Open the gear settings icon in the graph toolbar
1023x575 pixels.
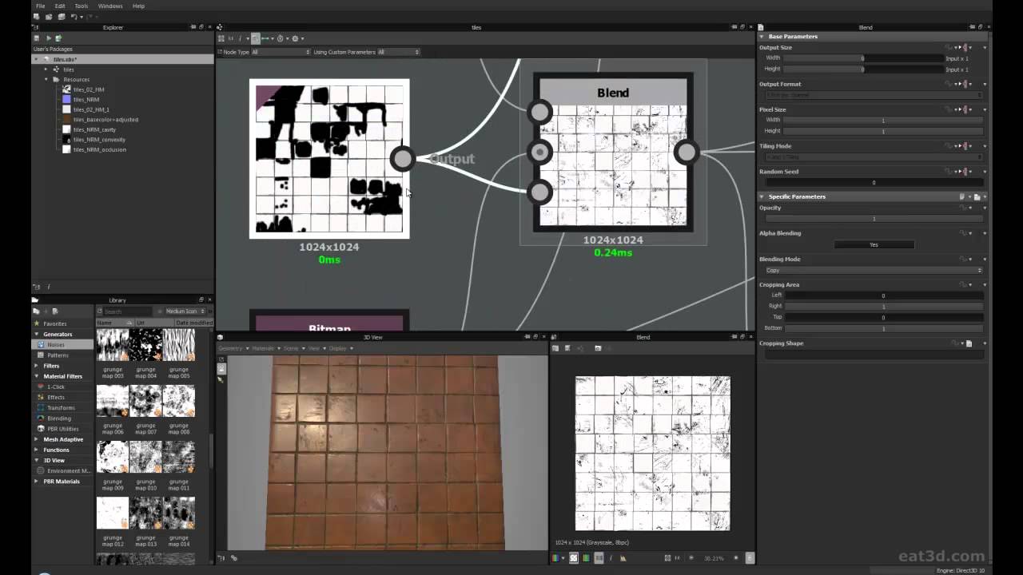click(295, 38)
